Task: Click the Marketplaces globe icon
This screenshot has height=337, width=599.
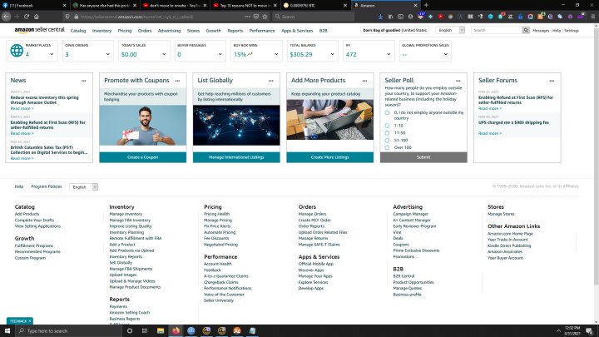Action: point(17,51)
